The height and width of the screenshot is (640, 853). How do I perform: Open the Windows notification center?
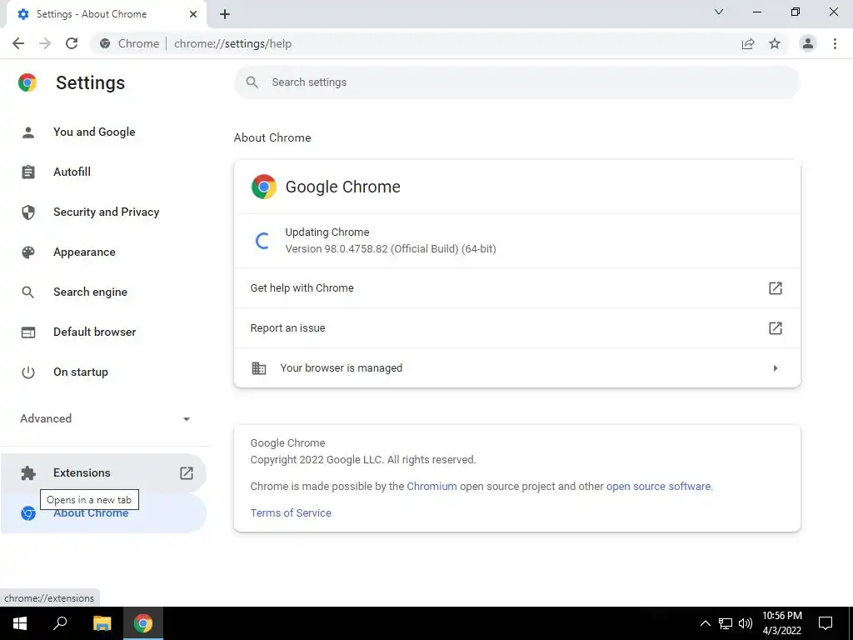point(826,623)
